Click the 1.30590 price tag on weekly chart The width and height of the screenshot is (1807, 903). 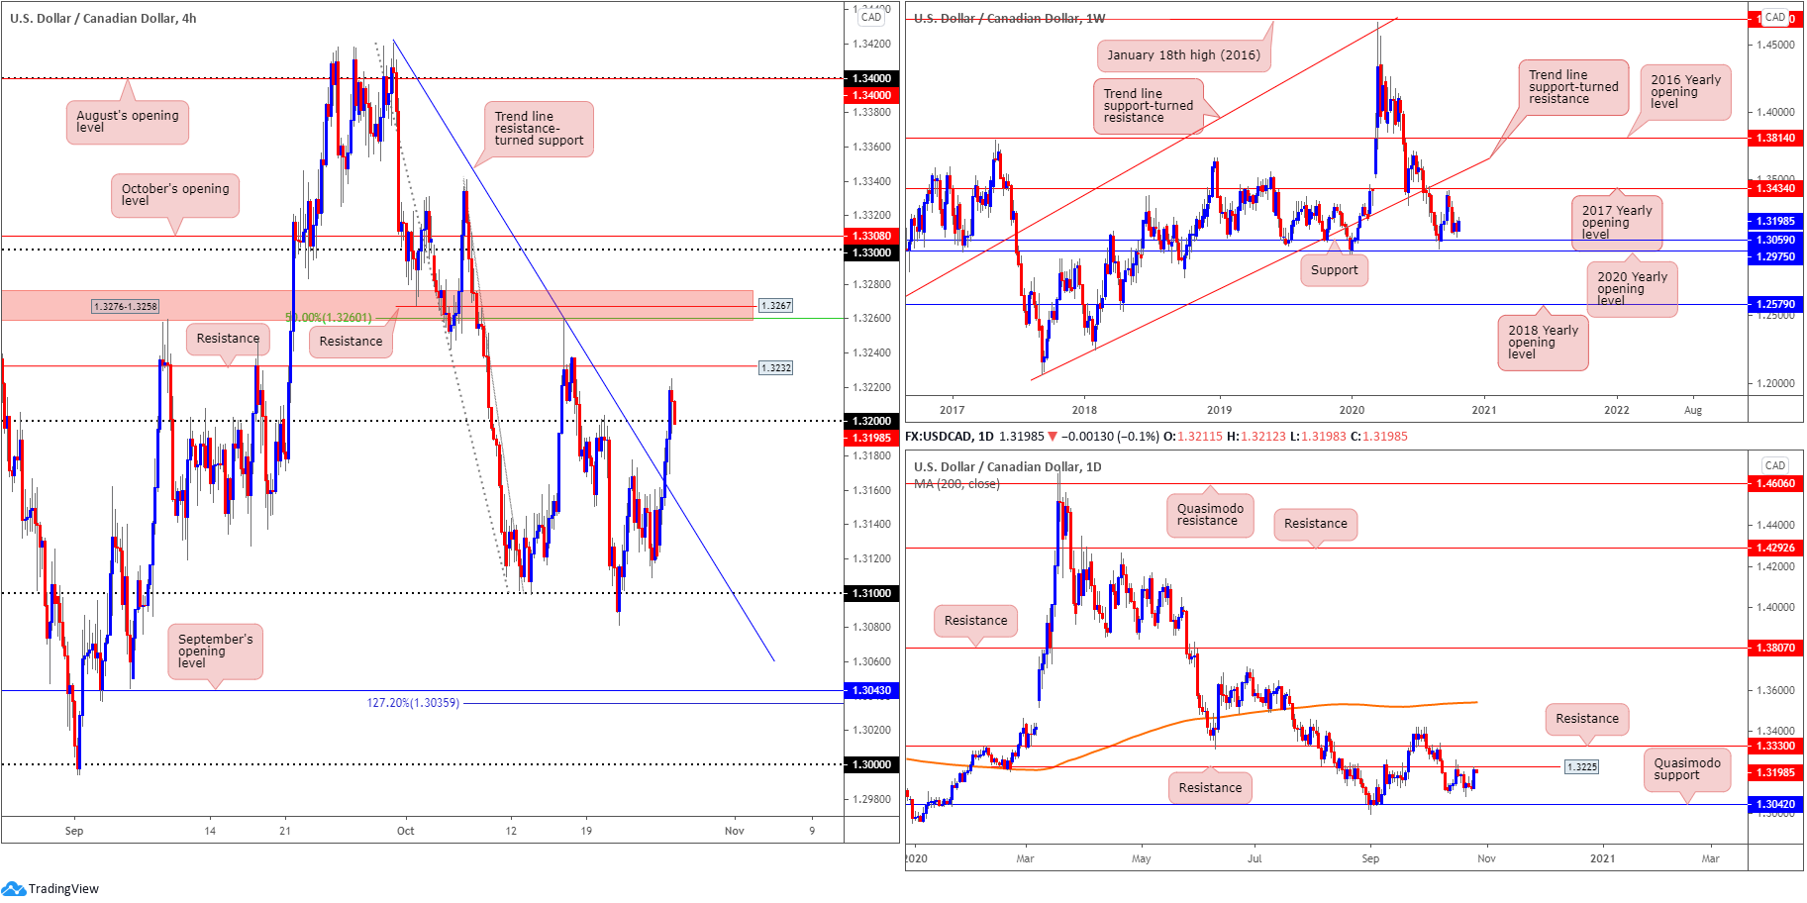point(1775,240)
